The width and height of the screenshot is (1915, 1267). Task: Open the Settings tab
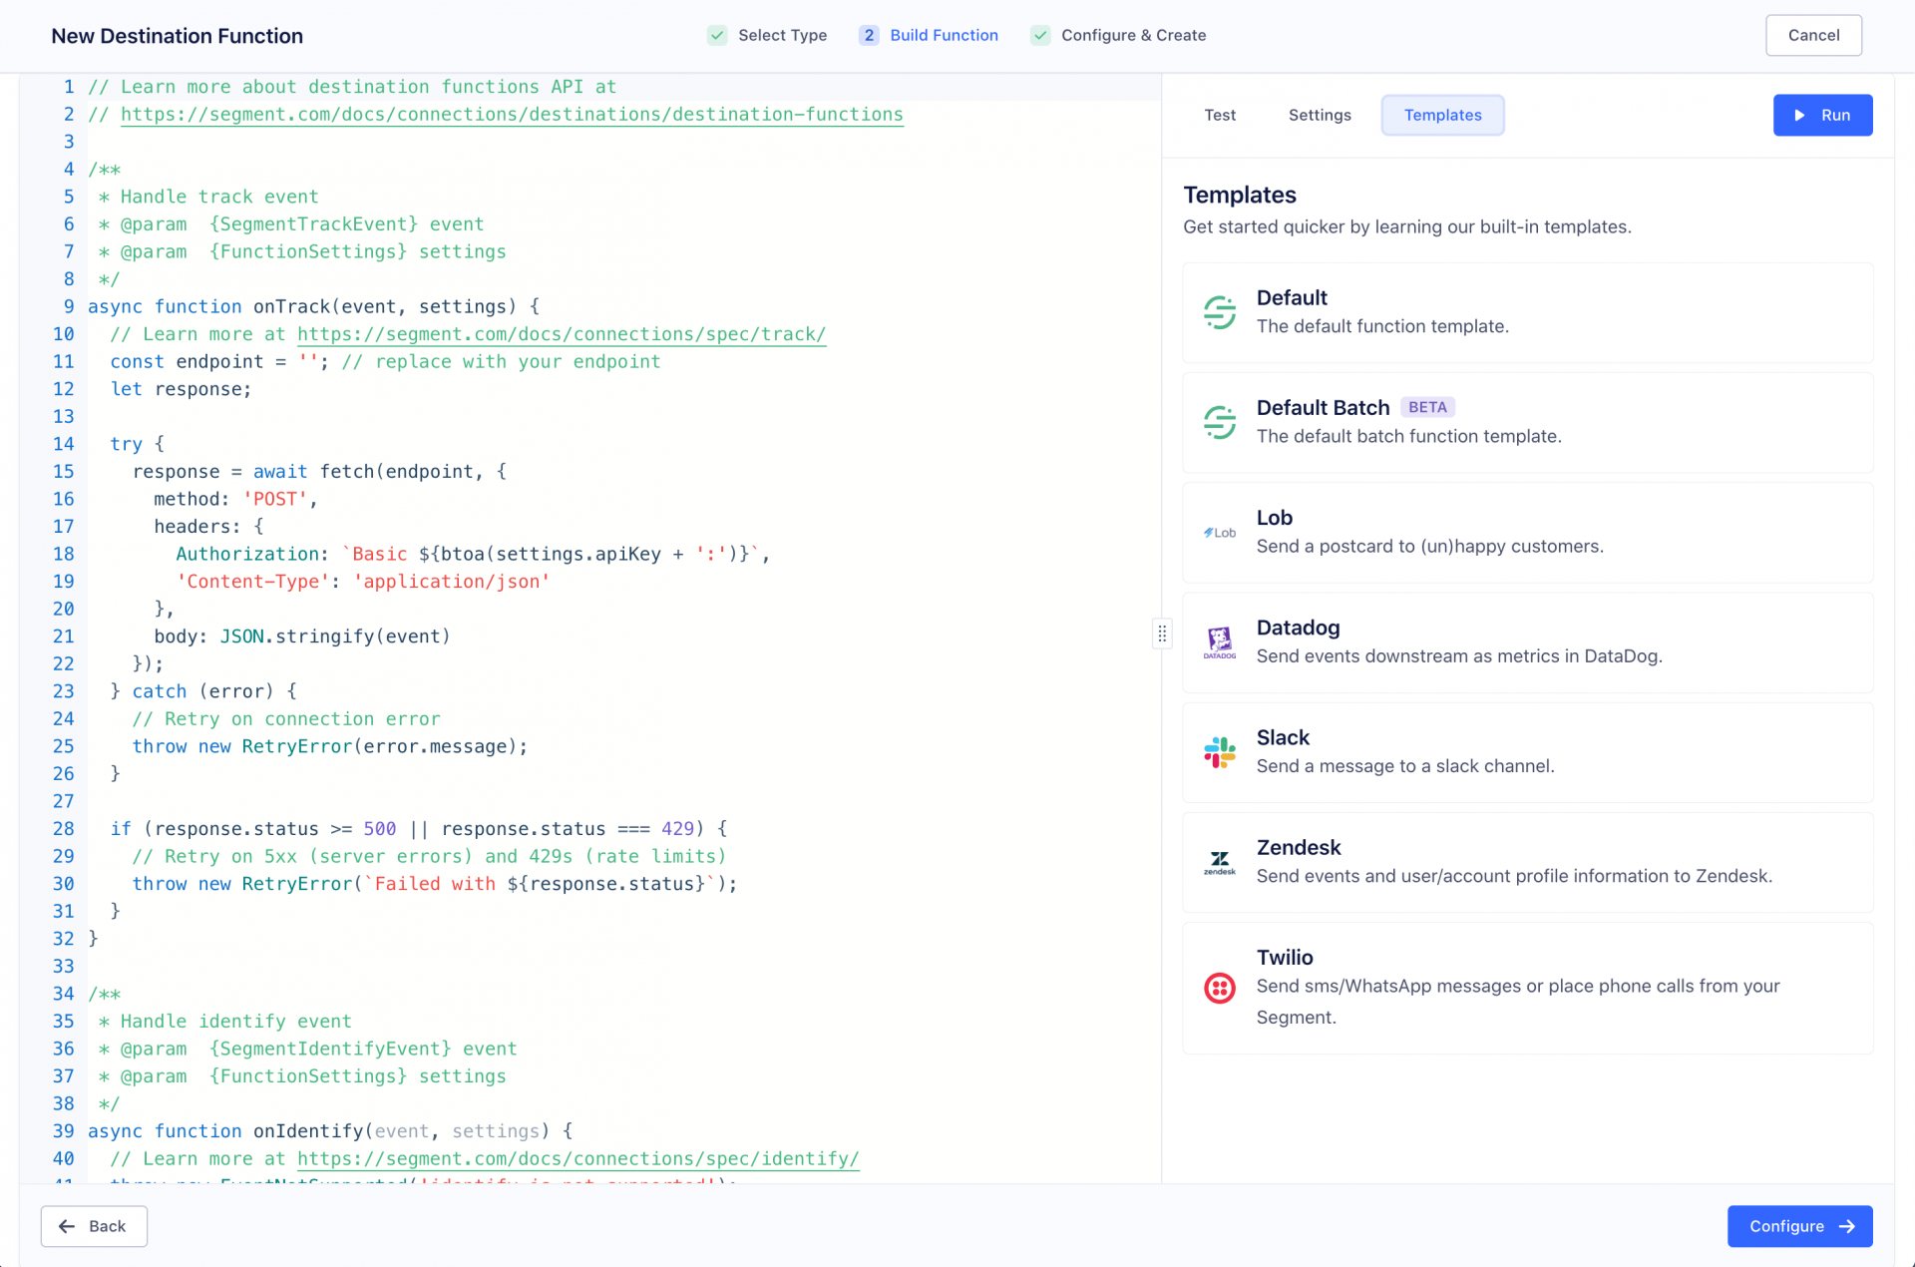click(1320, 115)
